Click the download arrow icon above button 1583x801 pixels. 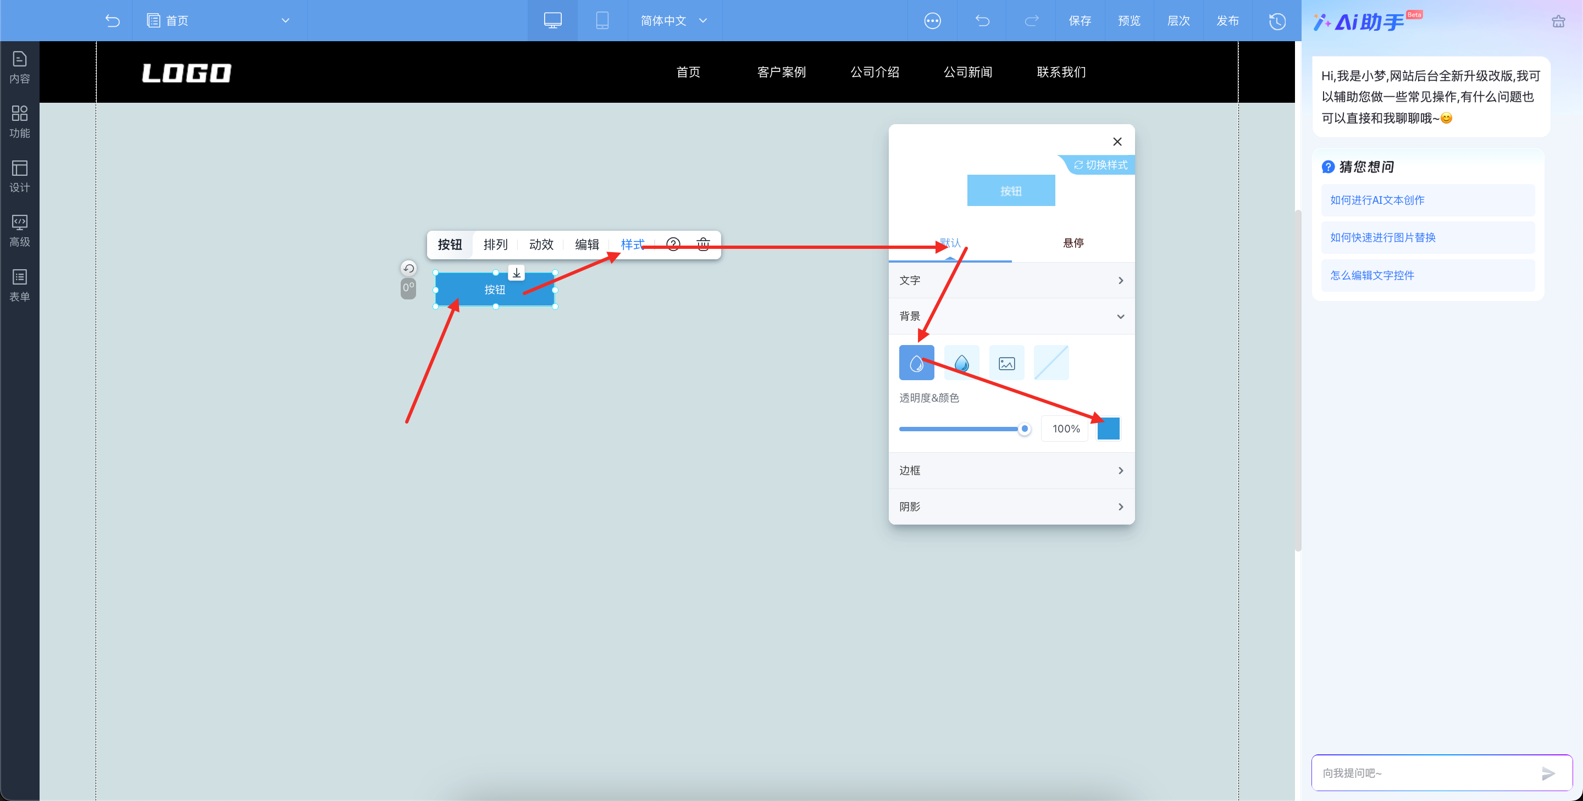[517, 272]
